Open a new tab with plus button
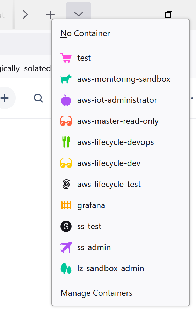Screen dimensions: 196x314 50,15
